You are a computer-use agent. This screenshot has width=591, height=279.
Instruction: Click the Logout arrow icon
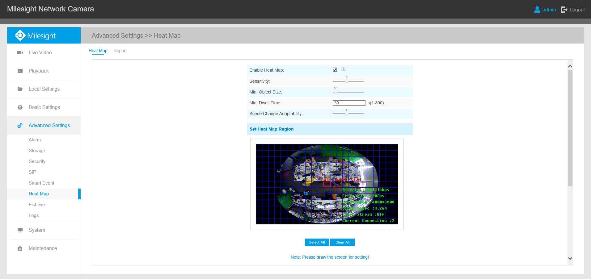pos(564,10)
